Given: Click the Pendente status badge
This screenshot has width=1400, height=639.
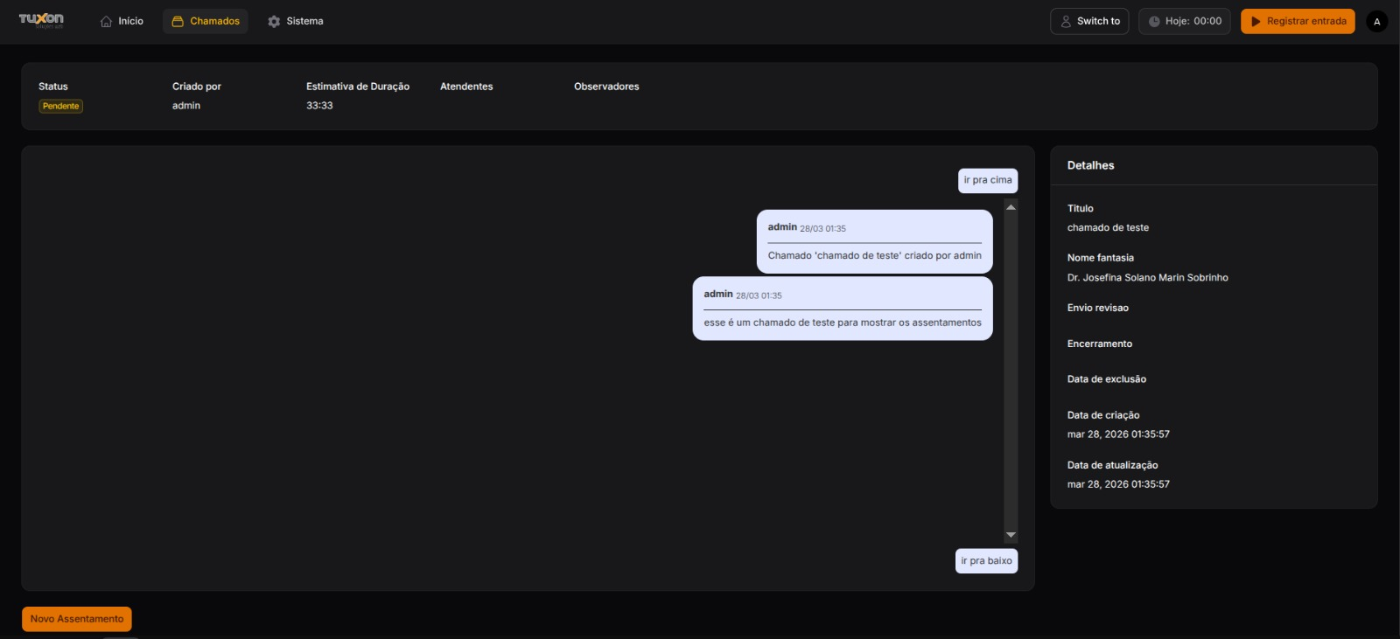Looking at the screenshot, I should 61,106.
